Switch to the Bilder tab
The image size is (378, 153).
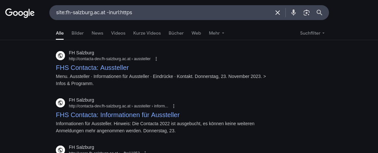(x=78, y=33)
